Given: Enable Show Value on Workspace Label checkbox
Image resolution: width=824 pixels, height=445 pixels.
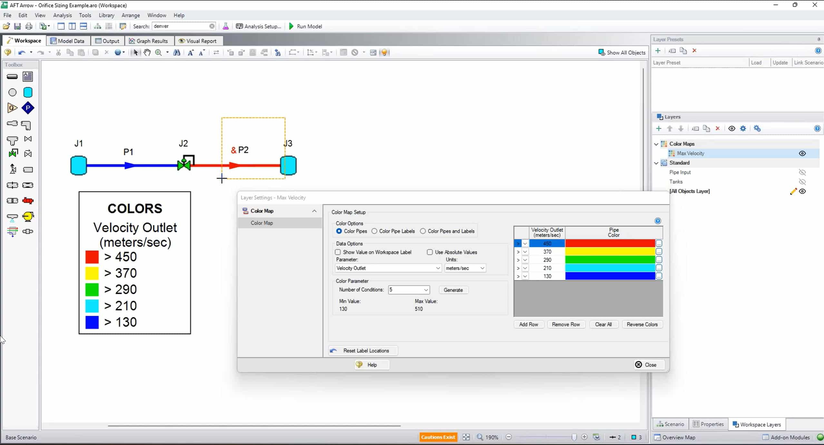Looking at the screenshot, I should (x=338, y=252).
